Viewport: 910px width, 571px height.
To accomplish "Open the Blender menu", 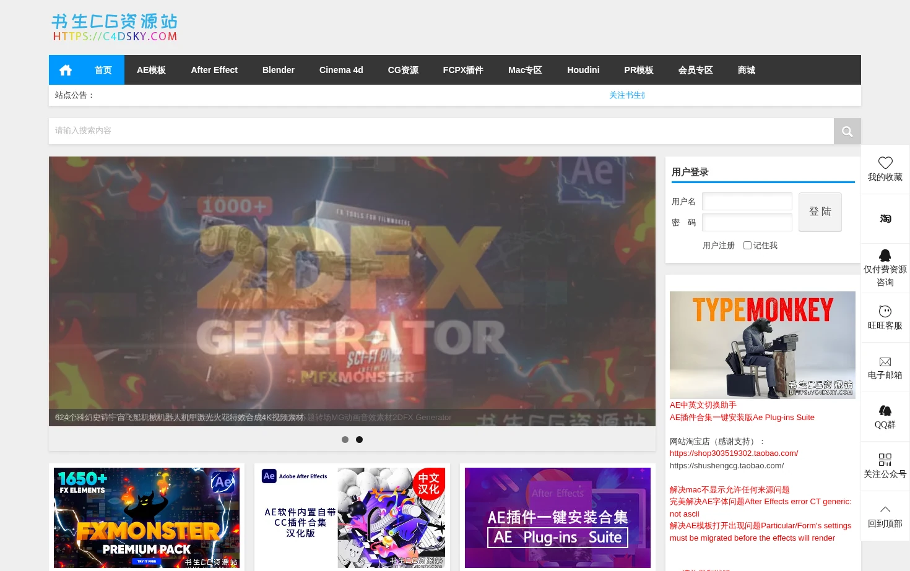I will (x=279, y=70).
